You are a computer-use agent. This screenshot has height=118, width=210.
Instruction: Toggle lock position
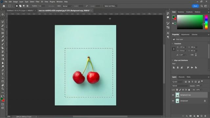point(183,90)
